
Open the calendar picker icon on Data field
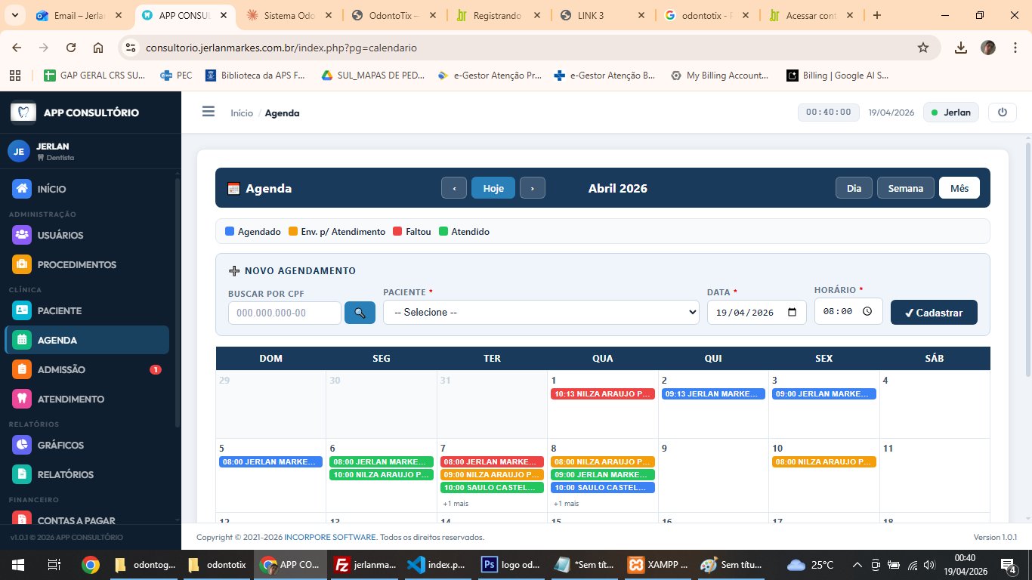click(792, 311)
